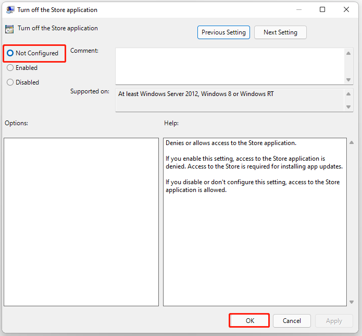Click inside the empty Options pane
This screenshot has height=336, width=362.
pyautogui.click(x=81, y=222)
